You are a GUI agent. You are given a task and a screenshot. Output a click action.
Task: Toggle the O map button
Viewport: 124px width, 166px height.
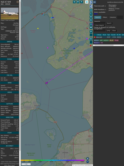[91, 17]
